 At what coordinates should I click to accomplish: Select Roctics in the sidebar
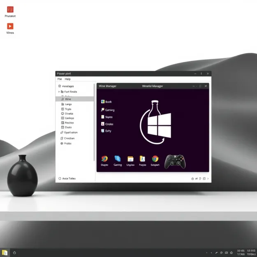(x=67, y=123)
